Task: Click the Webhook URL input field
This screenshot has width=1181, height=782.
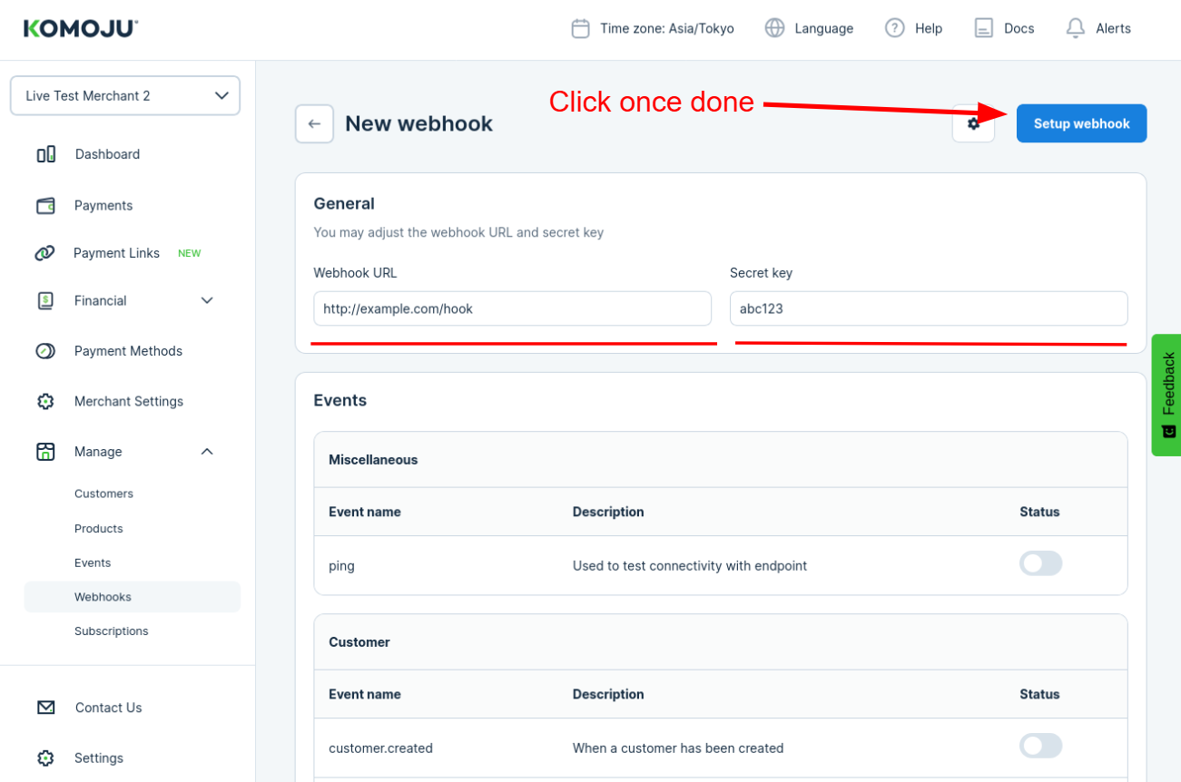Action: point(512,308)
